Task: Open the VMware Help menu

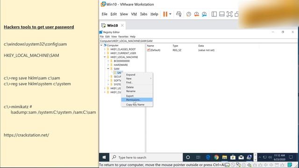Action: point(154,14)
